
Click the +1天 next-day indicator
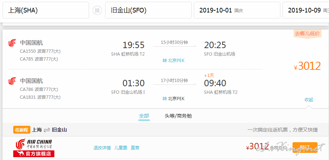pyautogui.click(x=209, y=76)
